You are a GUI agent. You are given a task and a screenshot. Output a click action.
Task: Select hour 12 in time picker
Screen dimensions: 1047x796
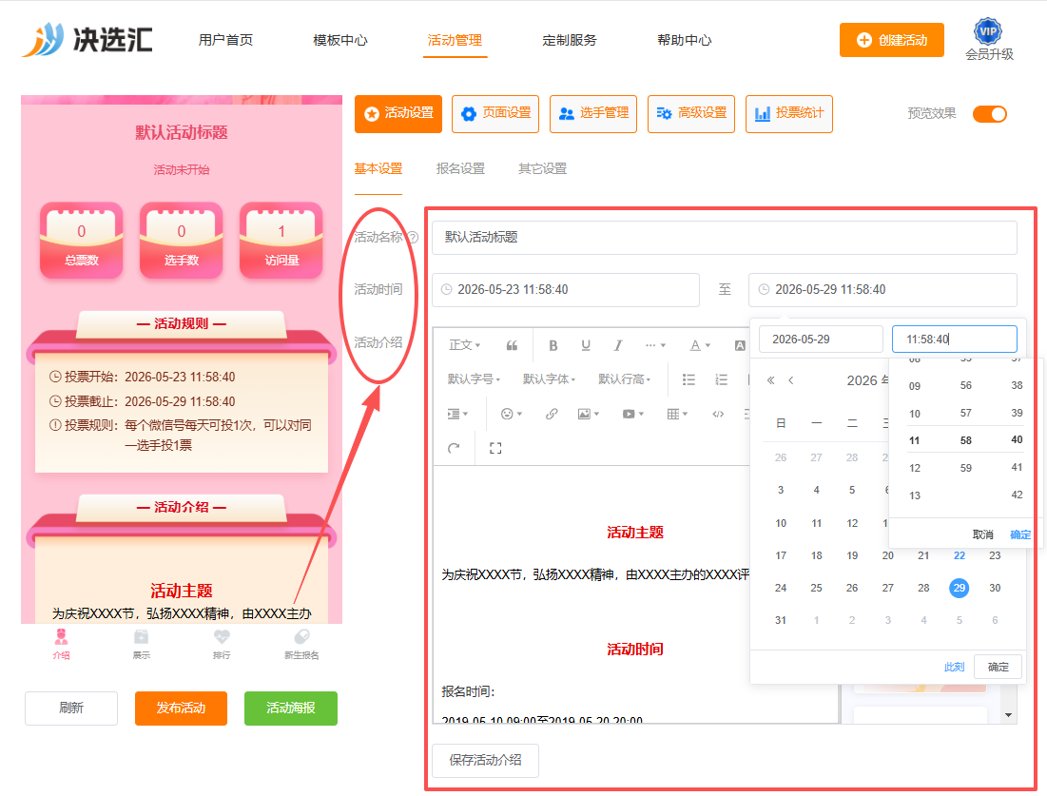click(x=915, y=468)
